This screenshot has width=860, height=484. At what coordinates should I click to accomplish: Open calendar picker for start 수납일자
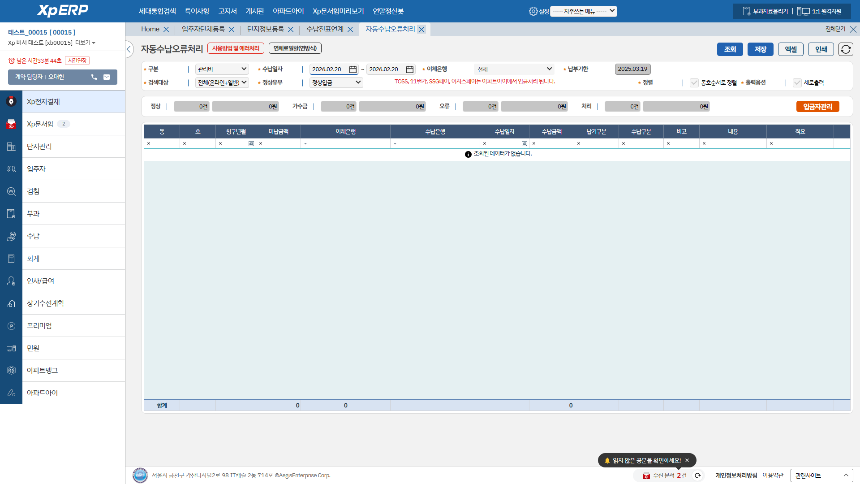coord(353,69)
